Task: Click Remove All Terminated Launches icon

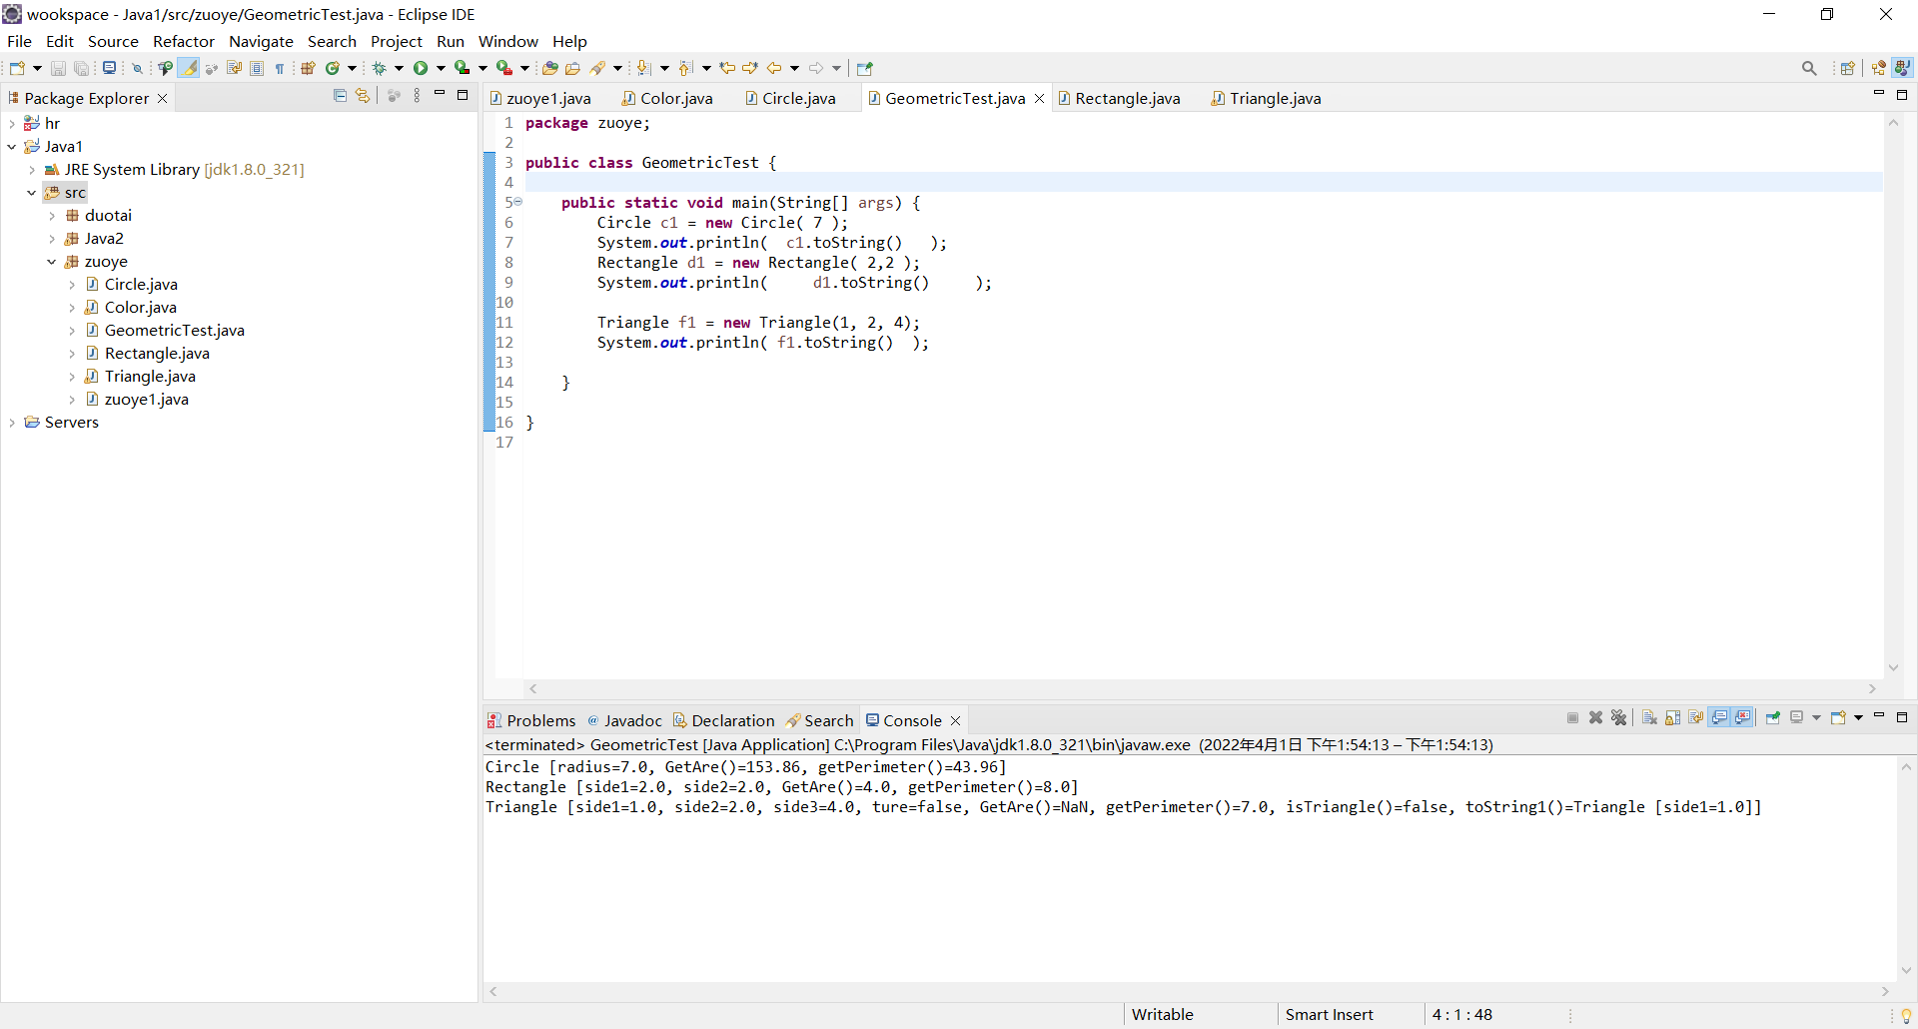Action: 1619,717
